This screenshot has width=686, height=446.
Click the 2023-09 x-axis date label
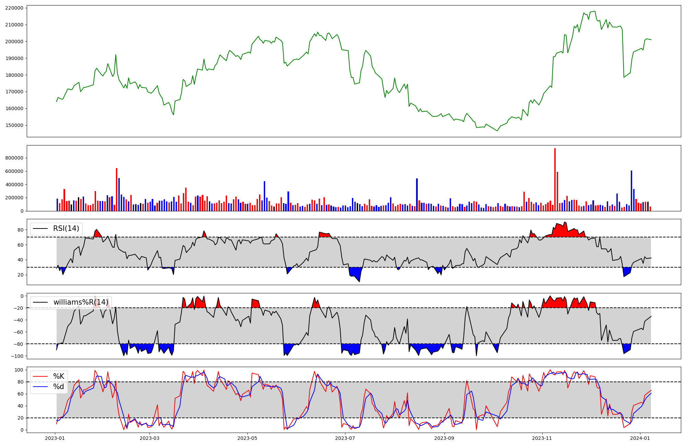[444, 438]
